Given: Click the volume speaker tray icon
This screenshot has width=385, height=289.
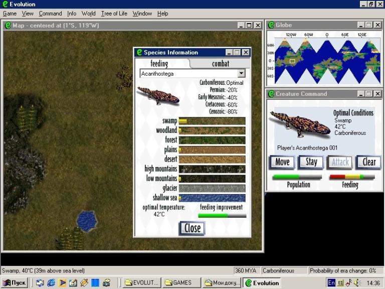Looking at the screenshot, I should click(x=357, y=283).
